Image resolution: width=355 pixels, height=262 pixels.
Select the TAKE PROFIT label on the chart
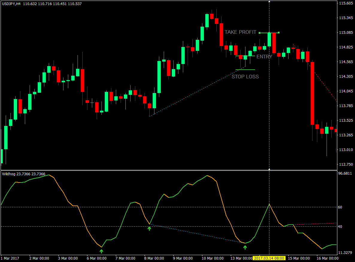tap(241, 32)
